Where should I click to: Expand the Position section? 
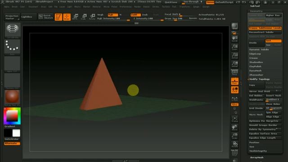pos(254,143)
